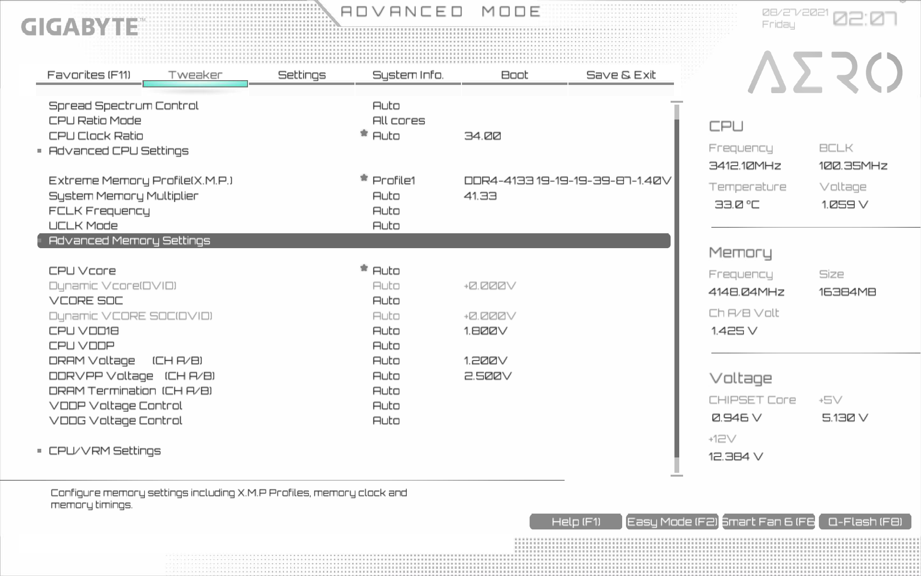
Task: Change CPU Ratio Mode from All cores
Action: (x=398, y=120)
